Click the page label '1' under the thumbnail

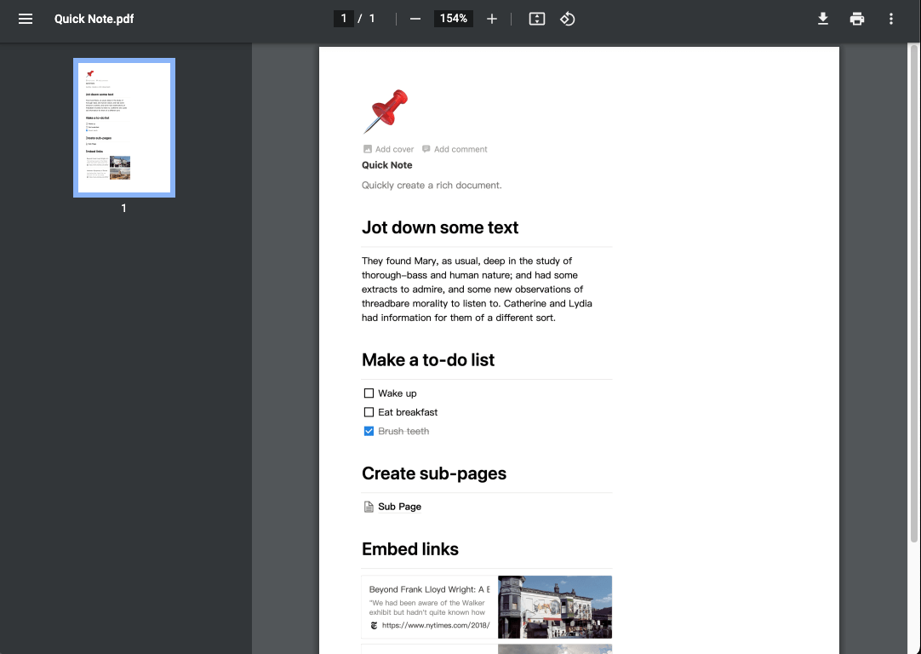[x=124, y=208]
